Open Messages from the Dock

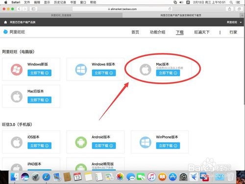click(131, 177)
